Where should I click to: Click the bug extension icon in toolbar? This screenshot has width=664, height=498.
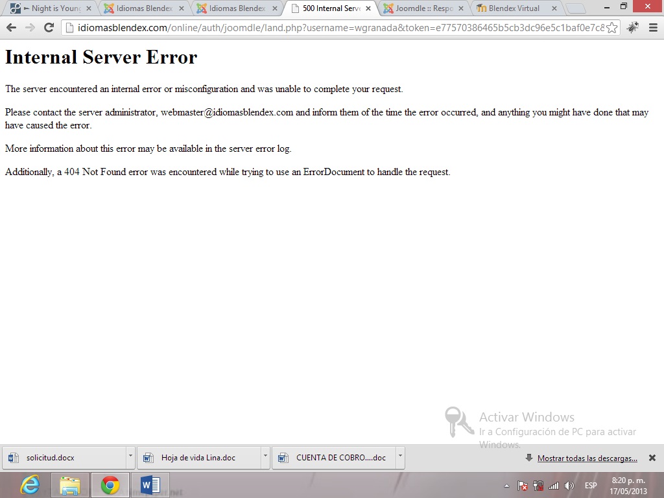click(x=633, y=28)
